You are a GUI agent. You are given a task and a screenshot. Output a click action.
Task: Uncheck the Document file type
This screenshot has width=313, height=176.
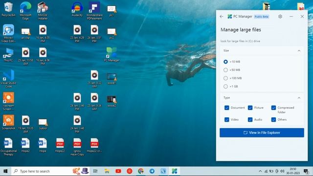[x=226, y=108]
